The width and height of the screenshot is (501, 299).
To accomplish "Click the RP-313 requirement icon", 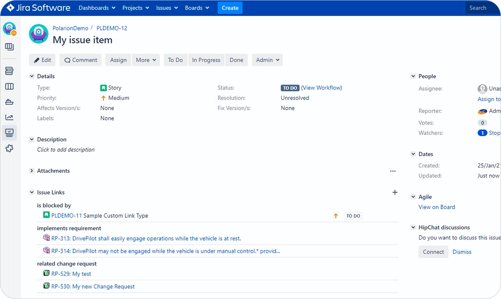I will pyautogui.click(x=46, y=238).
